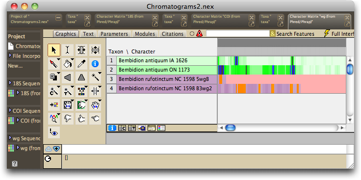Expand the 18S Sequences group
Image resolution: width=361 pixels, height=180 pixels.
tap(10, 82)
